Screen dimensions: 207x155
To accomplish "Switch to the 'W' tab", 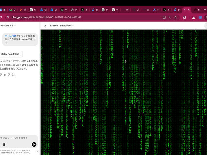I will [146, 10].
